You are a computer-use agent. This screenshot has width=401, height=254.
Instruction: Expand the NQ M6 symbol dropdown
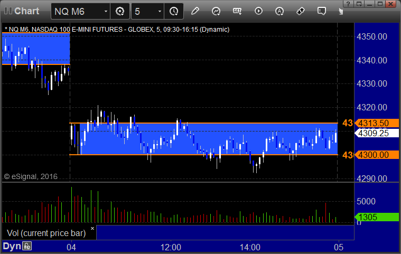point(106,11)
